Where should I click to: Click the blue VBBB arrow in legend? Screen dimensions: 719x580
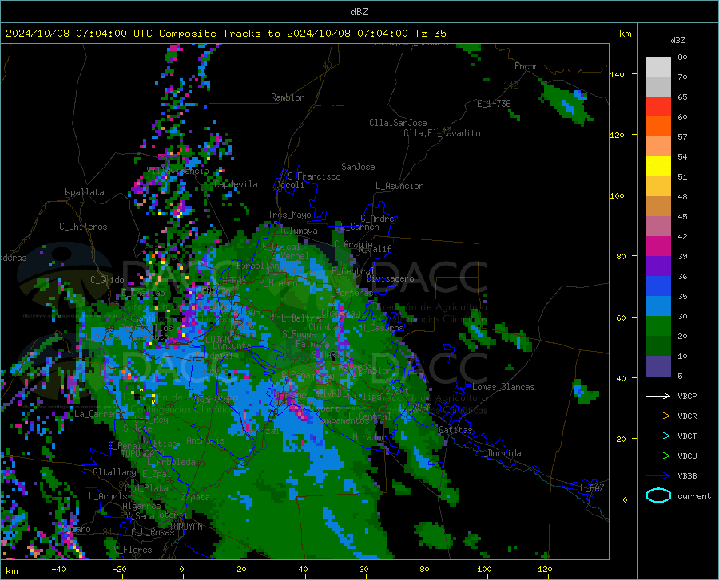(658, 475)
